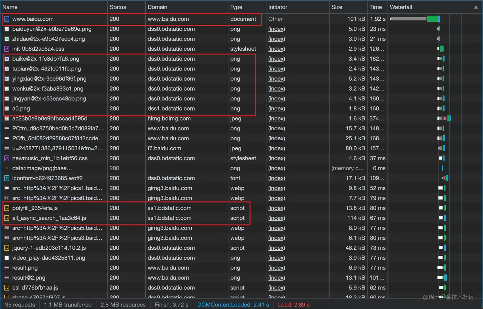Click the image icon for baiduyun@2x-e0be79e69e.png
Screen dimensions: 483x309
pos(7,29)
